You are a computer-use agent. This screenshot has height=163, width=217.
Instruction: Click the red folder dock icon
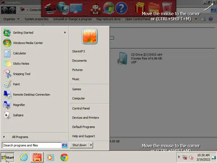point(154,8)
